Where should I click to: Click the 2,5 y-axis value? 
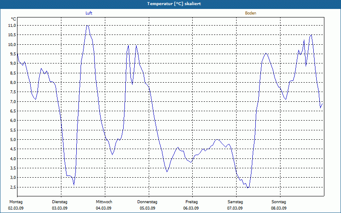point(13,187)
